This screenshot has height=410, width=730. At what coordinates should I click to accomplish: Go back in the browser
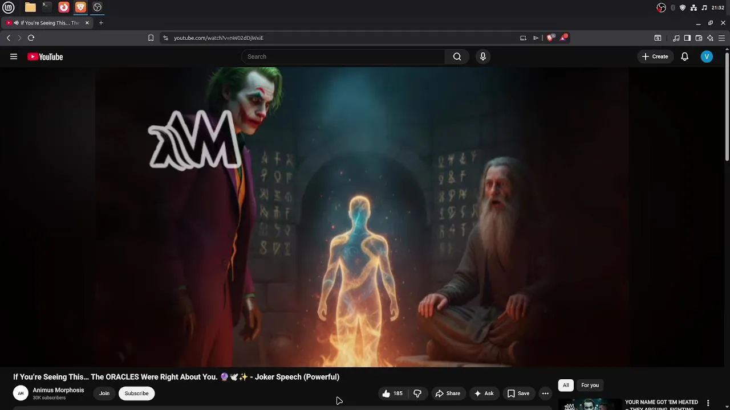[9, 38]
